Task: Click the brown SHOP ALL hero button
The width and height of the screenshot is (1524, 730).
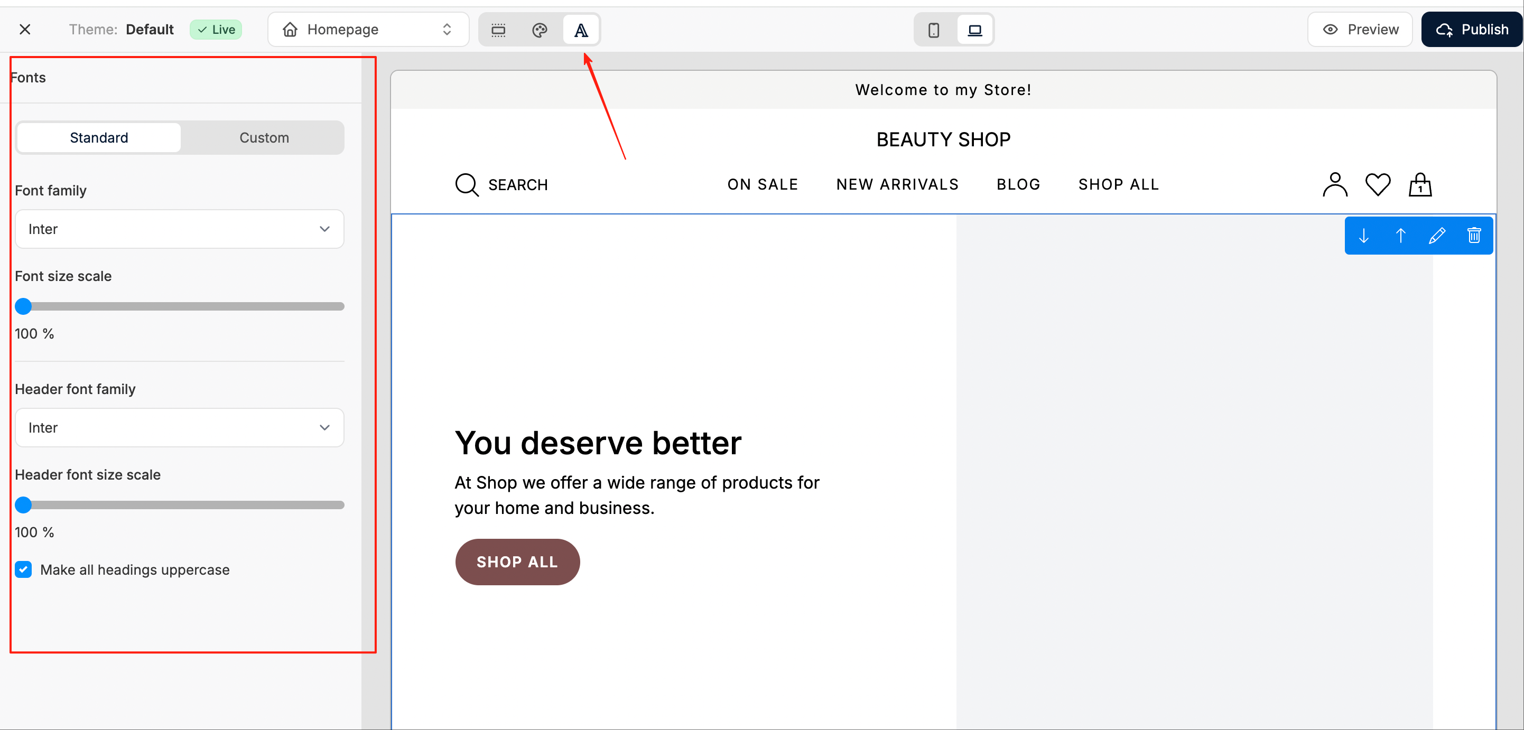Action: 517,561
